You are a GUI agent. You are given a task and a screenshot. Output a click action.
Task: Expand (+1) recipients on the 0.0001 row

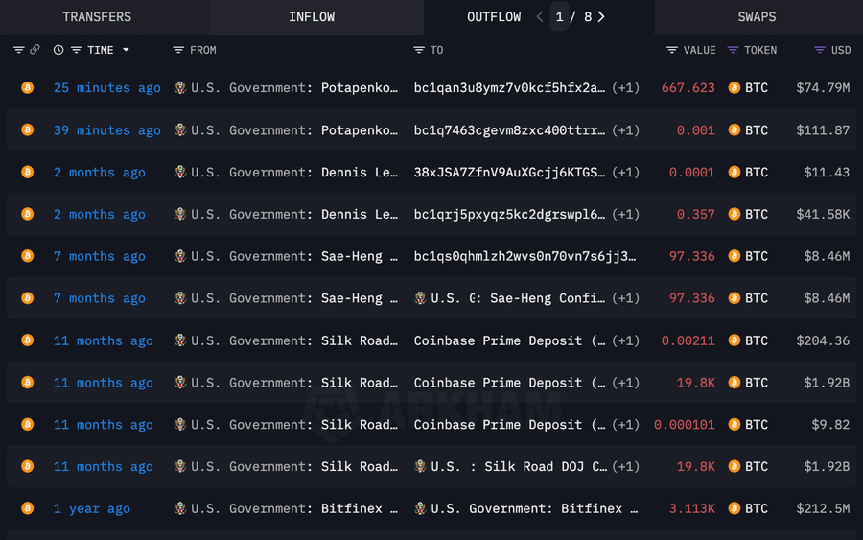click(x=626, y=173)
